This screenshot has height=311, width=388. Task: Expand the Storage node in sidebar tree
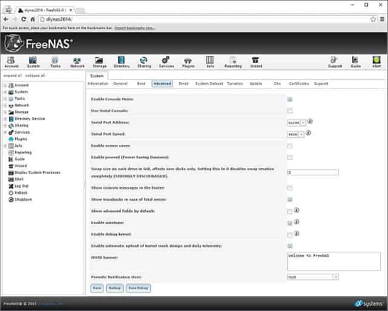click(x=5, y=112)
